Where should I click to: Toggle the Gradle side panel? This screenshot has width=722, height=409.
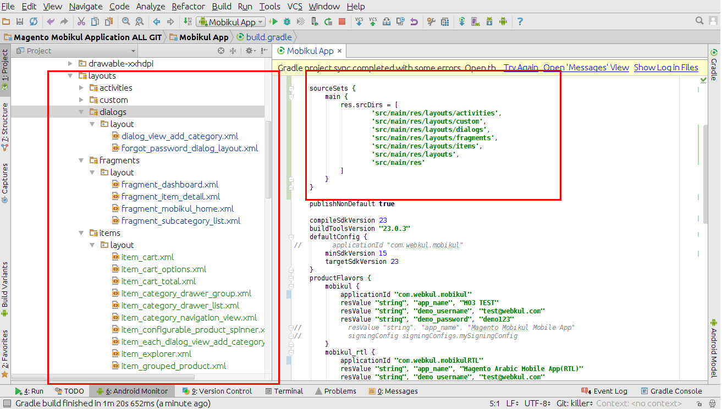coord(714,64)
